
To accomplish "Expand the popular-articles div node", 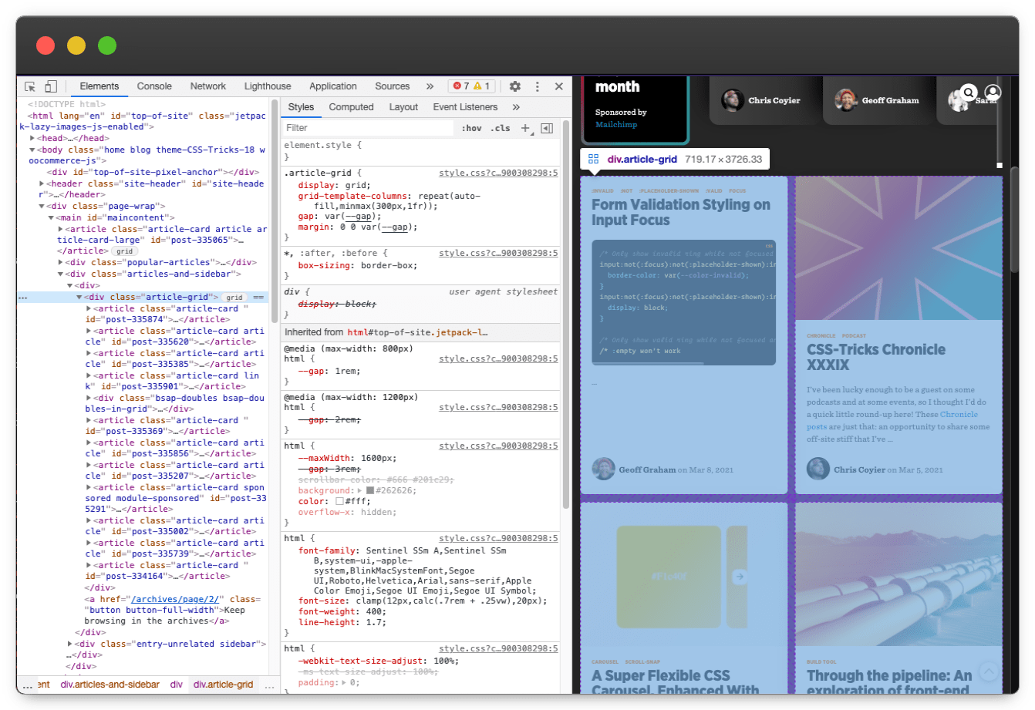I will [x=61, y=262].
